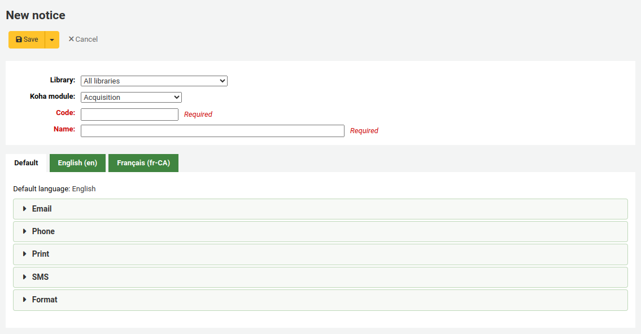Click the X icon next to Cancel
Viewport: 641px width, 334px height.
click(x=71, y=39)
